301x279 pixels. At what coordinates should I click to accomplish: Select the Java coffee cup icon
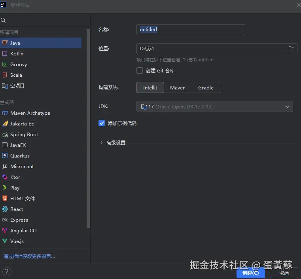(5, 43)
